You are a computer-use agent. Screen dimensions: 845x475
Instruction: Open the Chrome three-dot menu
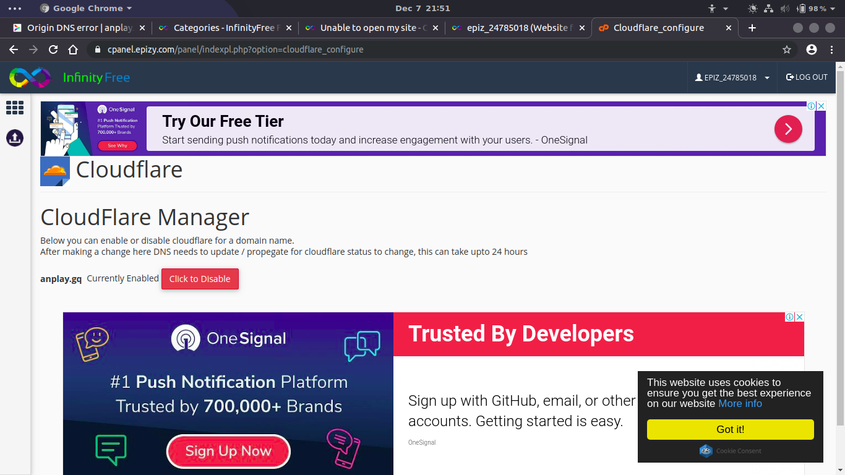831,49
